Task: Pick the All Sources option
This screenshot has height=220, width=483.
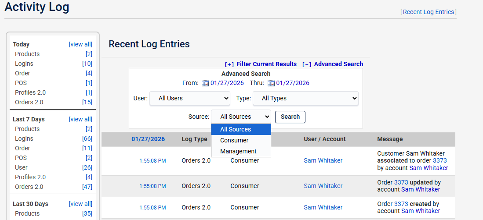Action: (236, 129)
